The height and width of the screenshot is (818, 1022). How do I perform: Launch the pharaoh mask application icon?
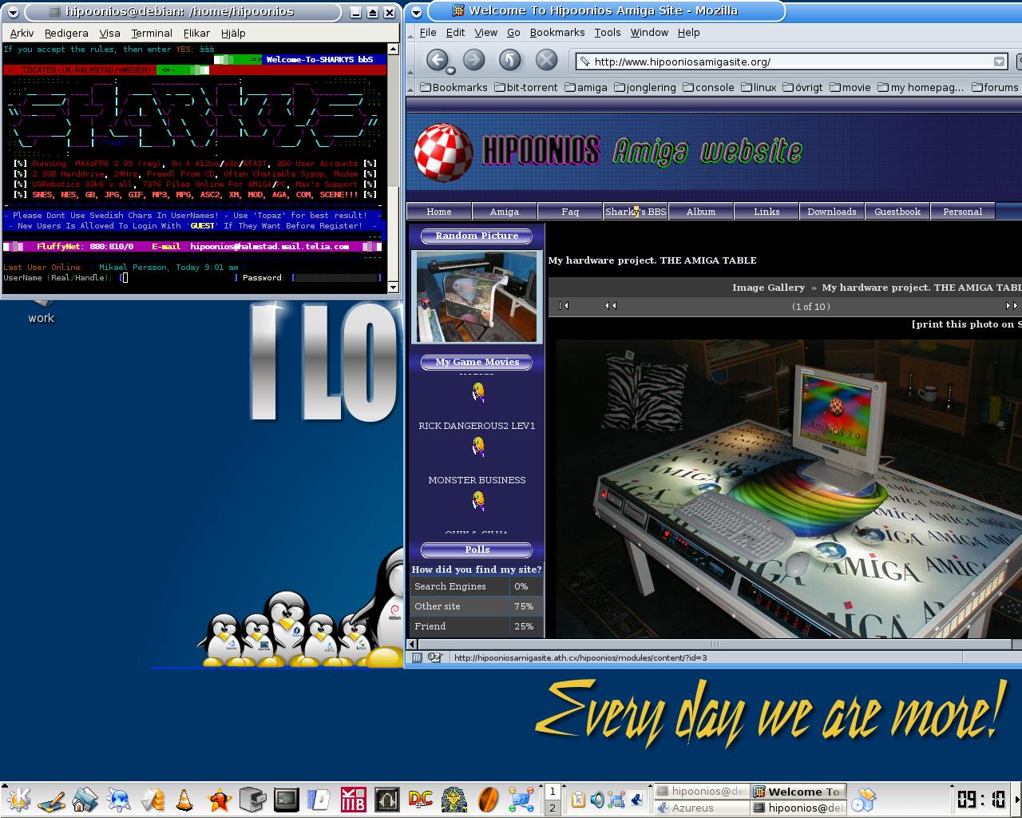click(454, 799)
